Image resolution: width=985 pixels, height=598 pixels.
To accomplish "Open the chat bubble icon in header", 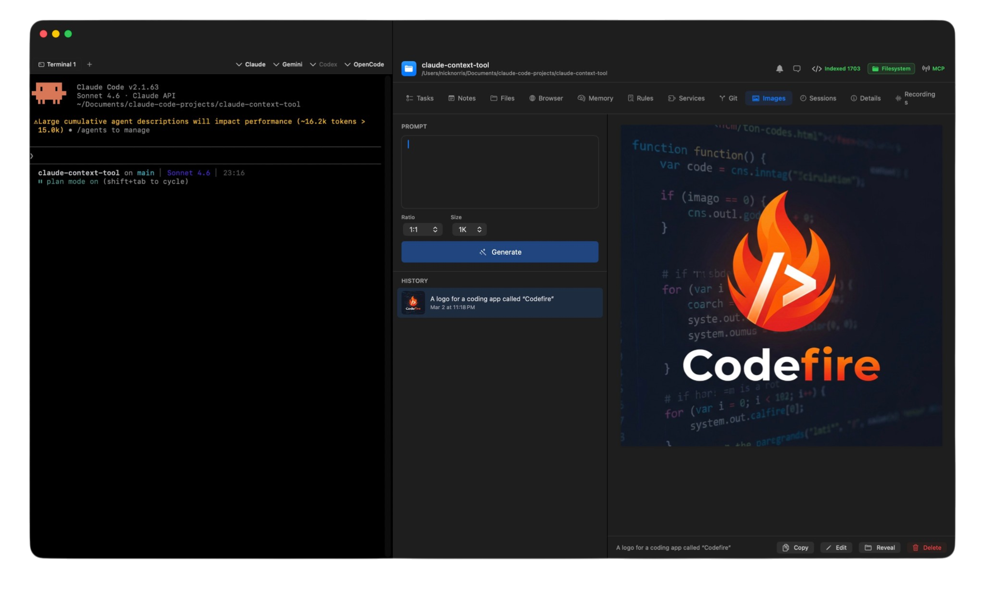I will click(x=796, y=69).
